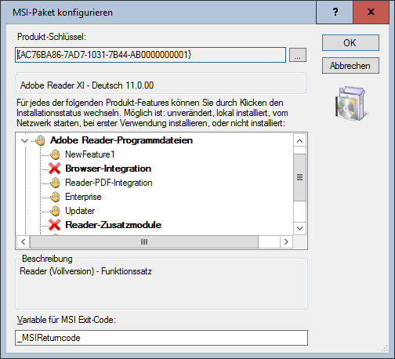Click scroll-down arrow of feature list

299,228
